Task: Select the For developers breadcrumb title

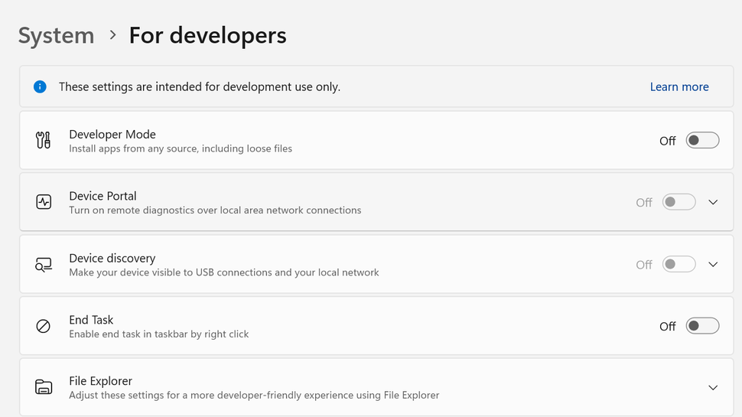Action: (207, 35)
